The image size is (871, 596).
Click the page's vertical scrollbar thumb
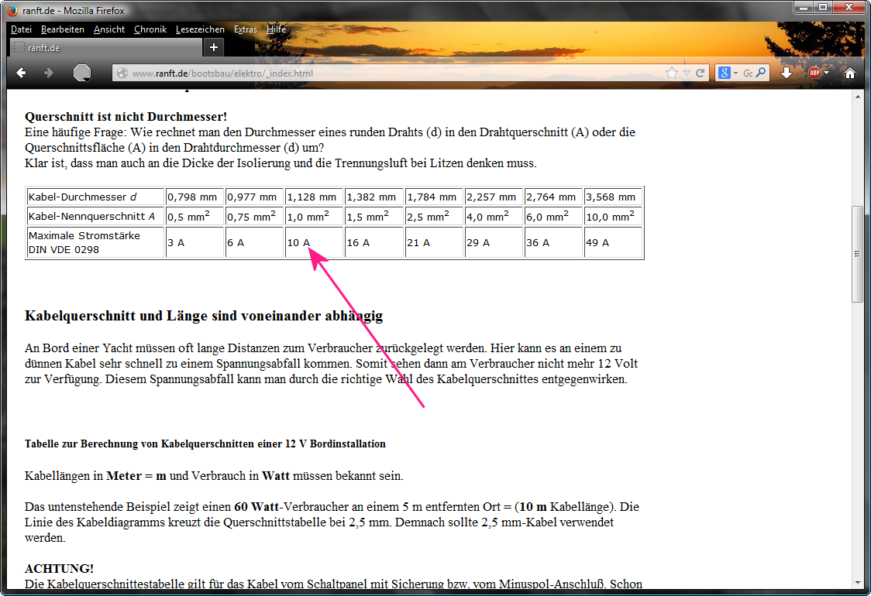pyautogui.click(x=857, y=254)
